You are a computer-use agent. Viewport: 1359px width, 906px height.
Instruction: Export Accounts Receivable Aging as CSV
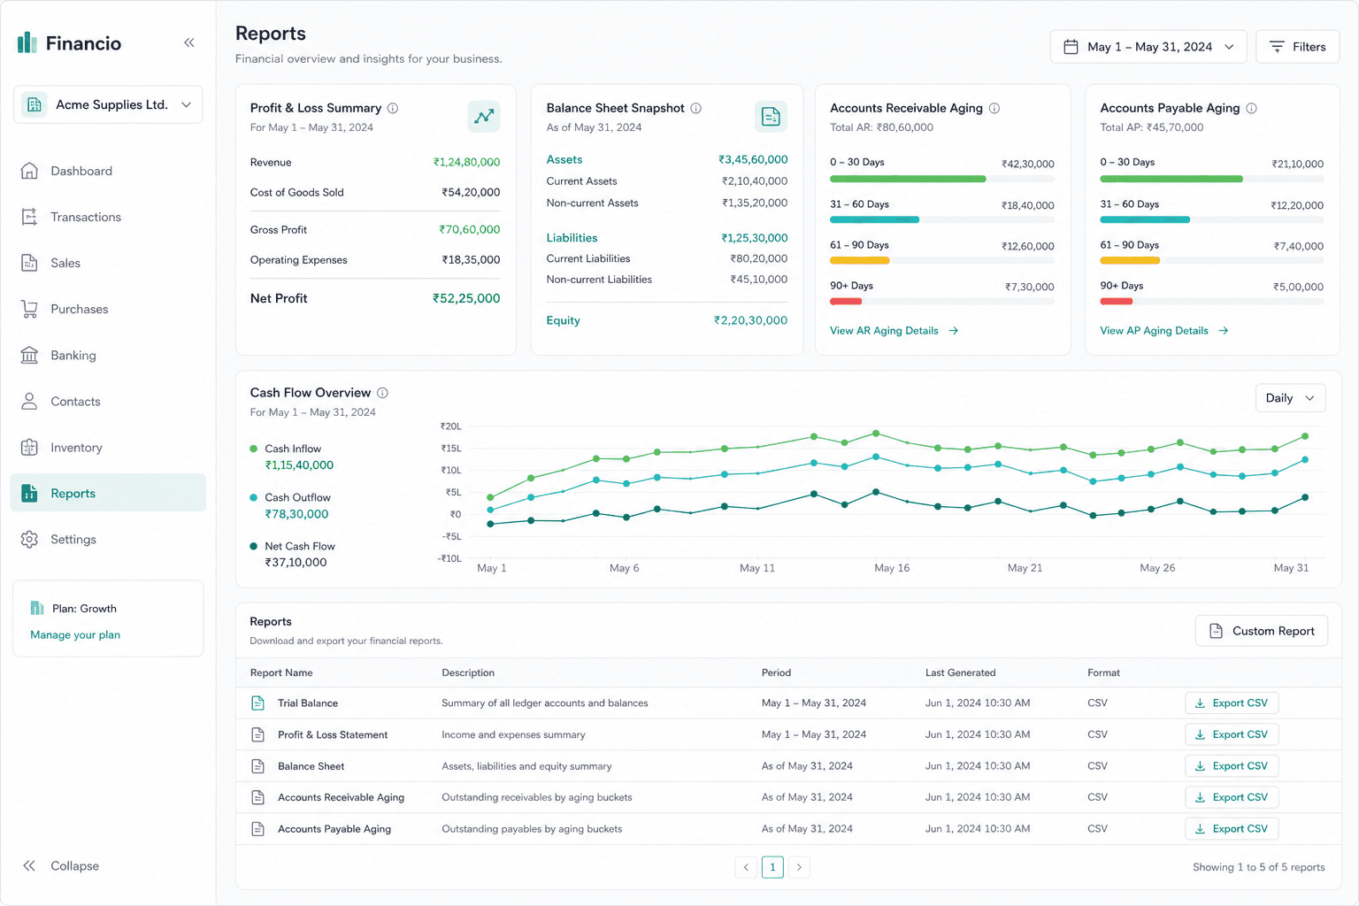click(x=1232, y=797)
